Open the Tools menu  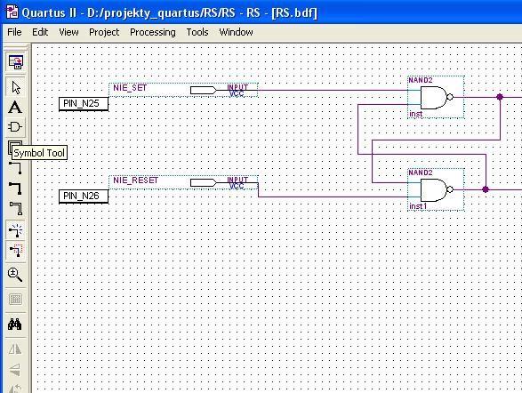tap(197, 32)
